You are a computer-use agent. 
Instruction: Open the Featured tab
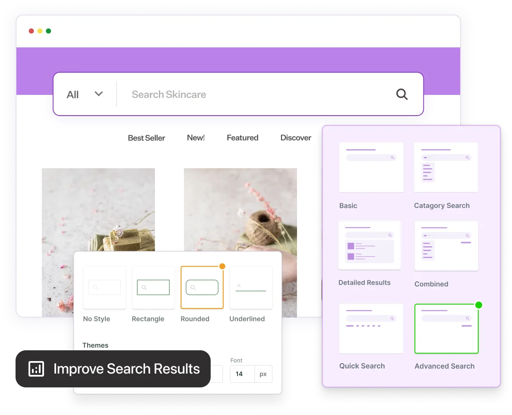pyautogui.click(x=242, y=138)
